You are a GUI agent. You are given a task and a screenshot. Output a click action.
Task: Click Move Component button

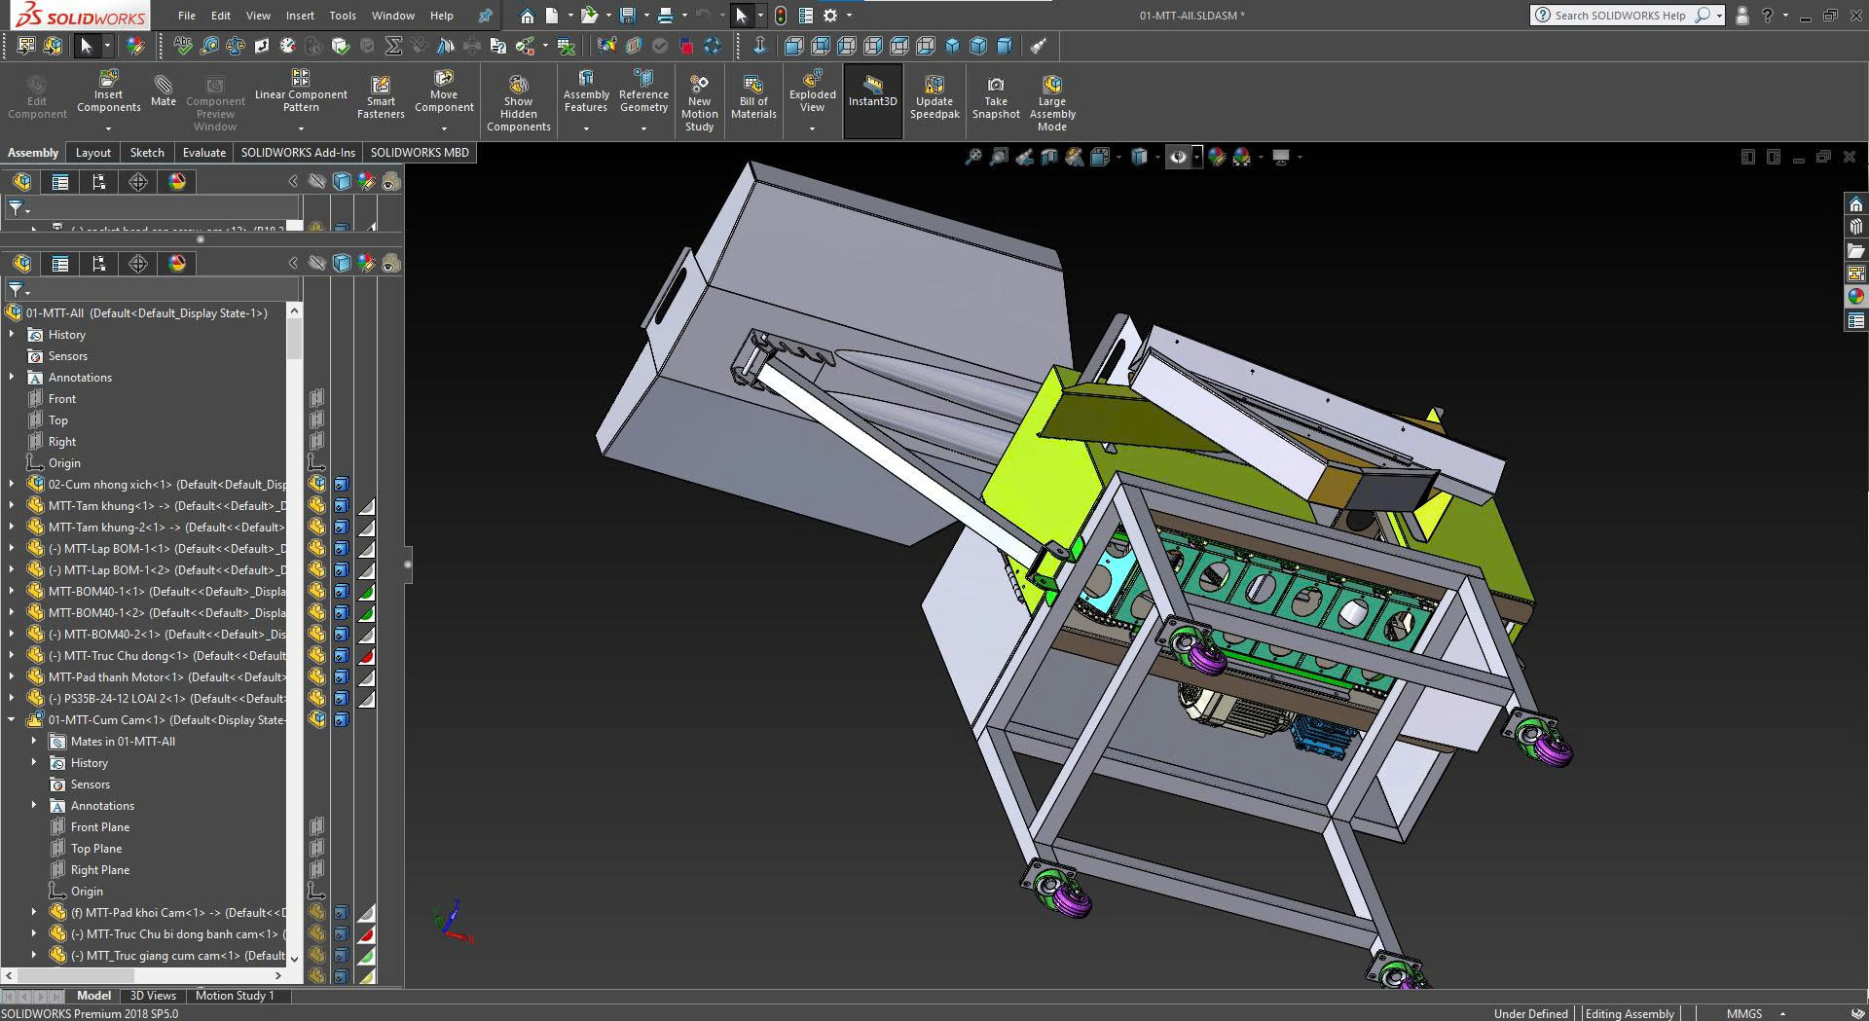tap(444, 91)
